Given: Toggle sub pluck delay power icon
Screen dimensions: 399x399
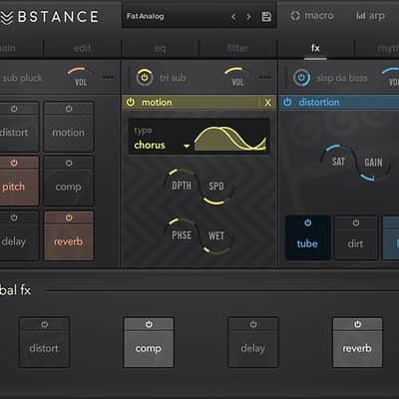Looking at the screenshot, I should (14, 217).
